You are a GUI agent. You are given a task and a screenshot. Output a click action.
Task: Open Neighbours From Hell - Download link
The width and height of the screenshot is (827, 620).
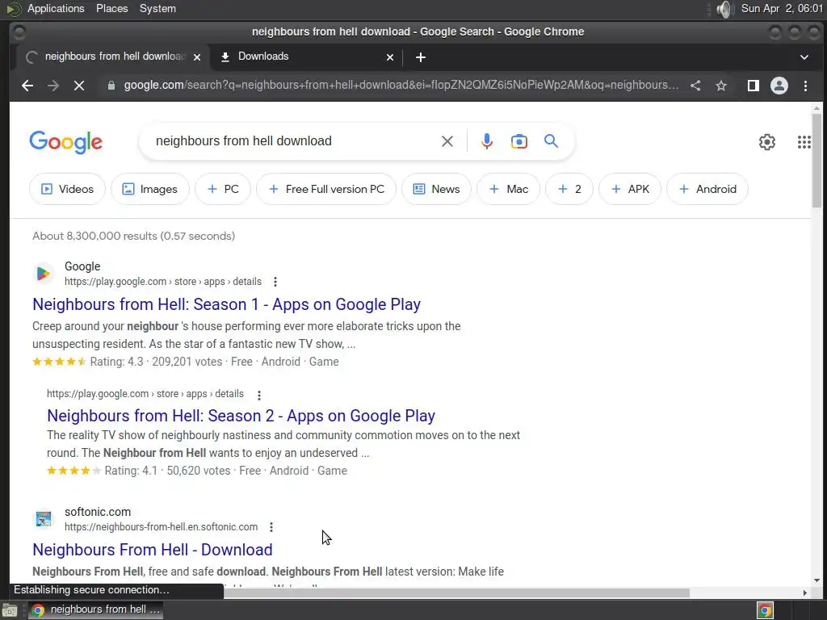[153, 550]
